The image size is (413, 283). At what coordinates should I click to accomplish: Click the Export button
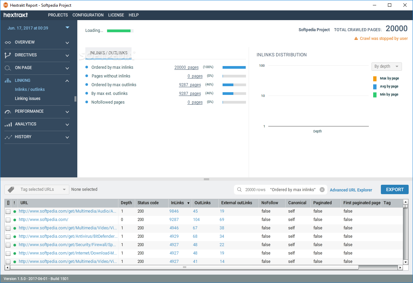point(395,189)
